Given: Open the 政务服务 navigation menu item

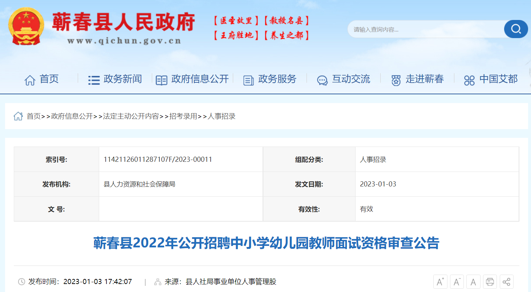Looking at the screenshot, I should (x=277, y=79).
